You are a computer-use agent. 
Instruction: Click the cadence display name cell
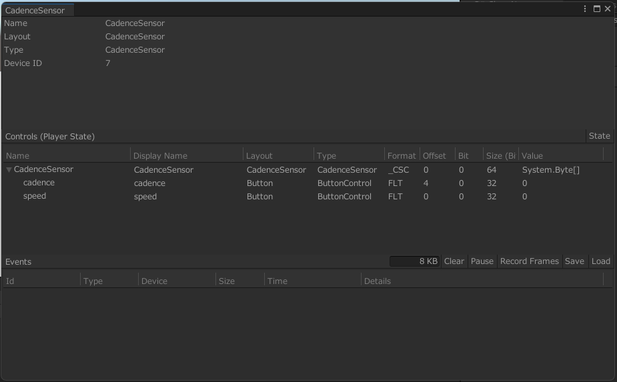click(149, 183)
